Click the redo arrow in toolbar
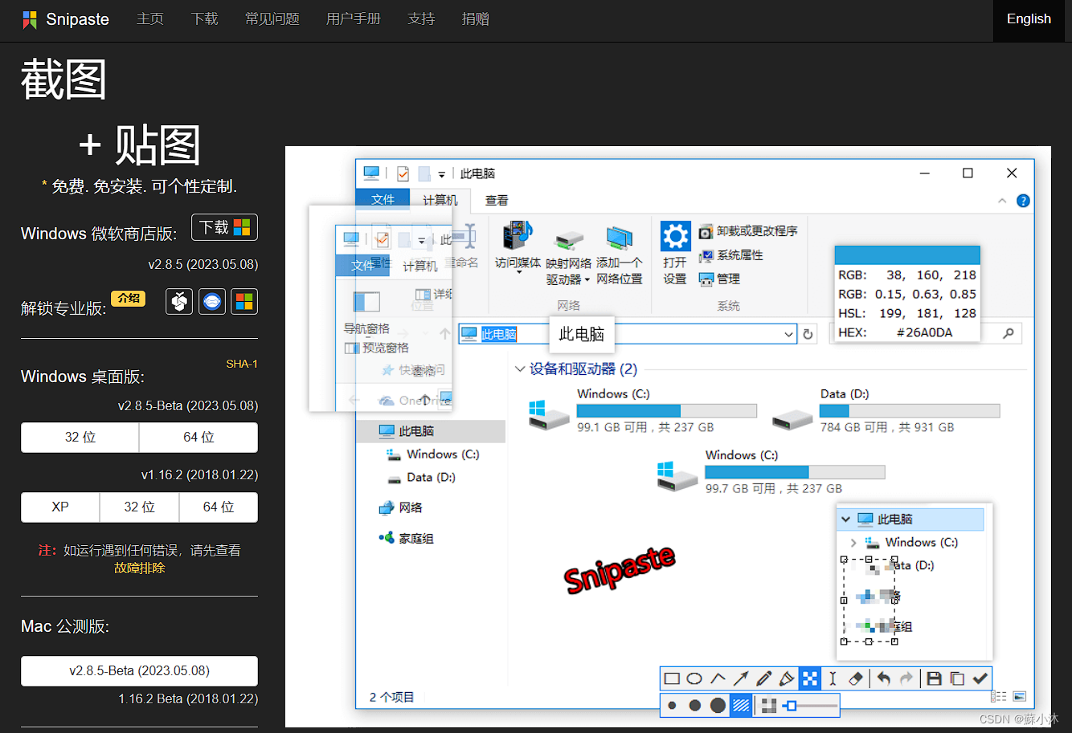The image size is (1072, 733). [x=906, y=678]
